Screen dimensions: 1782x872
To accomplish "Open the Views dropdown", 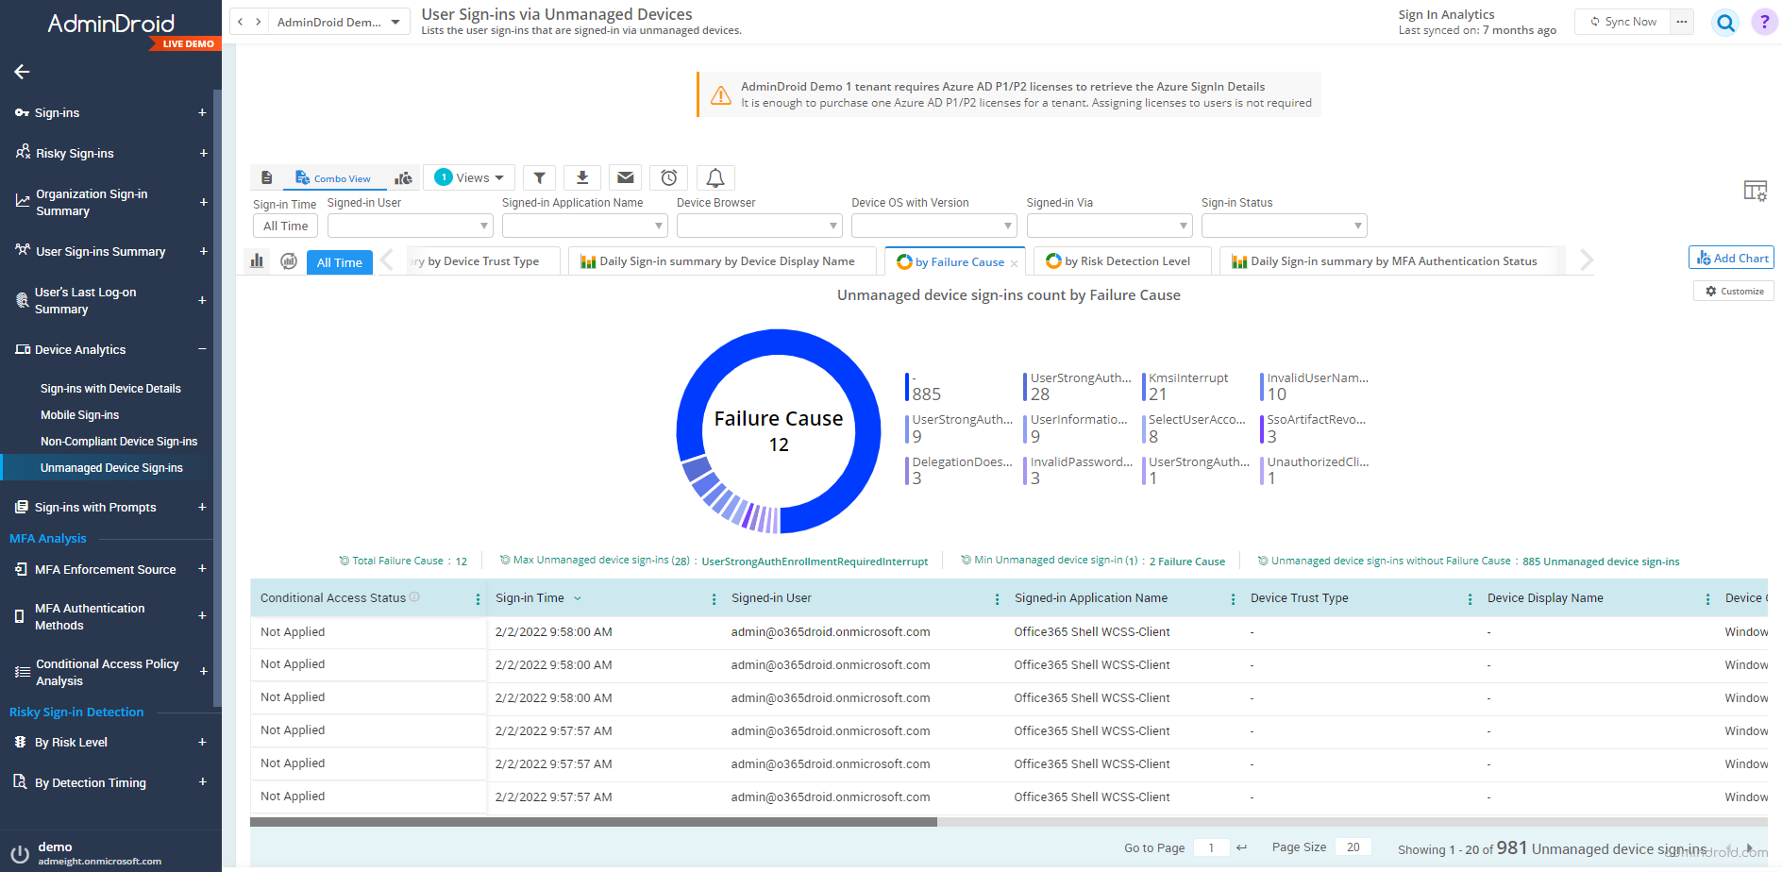I will point(469,176).
